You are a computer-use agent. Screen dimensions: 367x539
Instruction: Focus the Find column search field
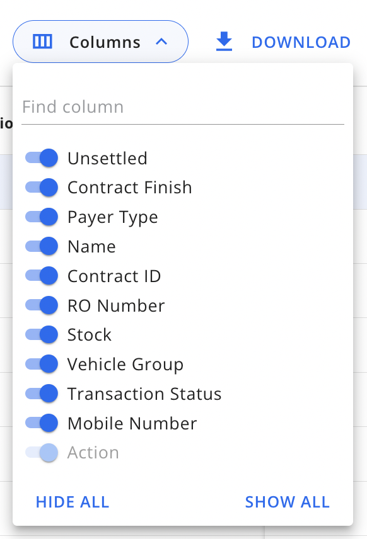click(x=183, y=107)
